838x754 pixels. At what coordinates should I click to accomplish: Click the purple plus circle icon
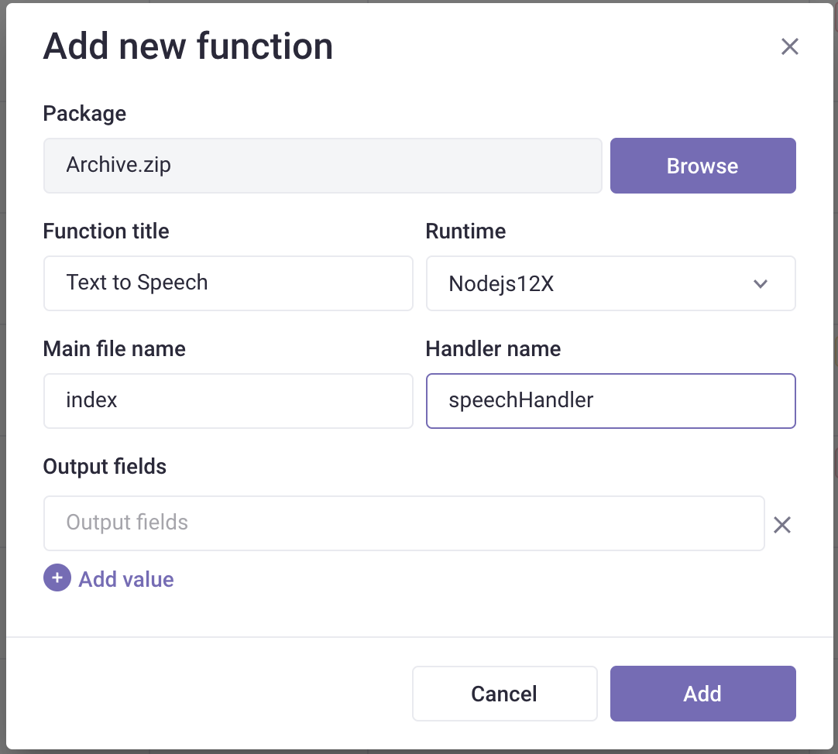(57, 577)
